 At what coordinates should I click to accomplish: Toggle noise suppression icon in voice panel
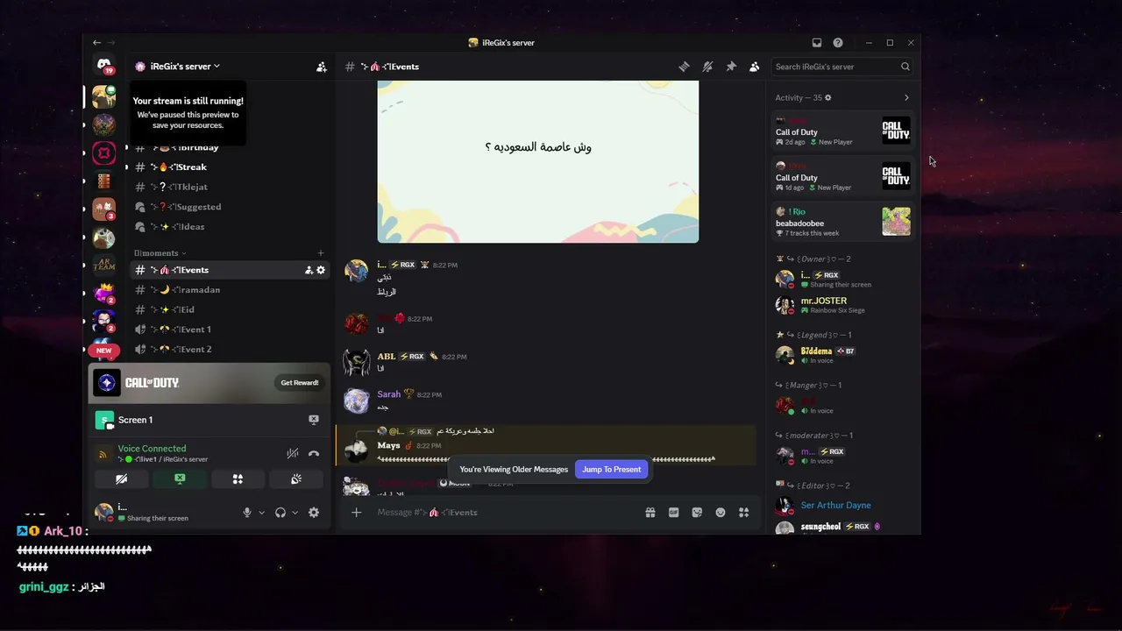293,453
